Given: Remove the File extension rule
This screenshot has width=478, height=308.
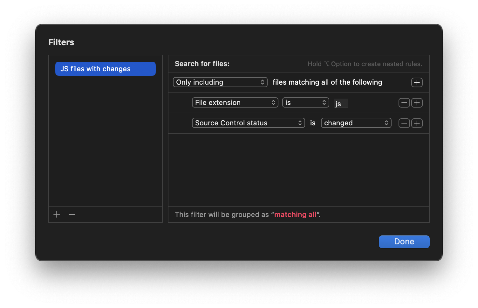Looking at the screenshot, I should click(404, 103).
